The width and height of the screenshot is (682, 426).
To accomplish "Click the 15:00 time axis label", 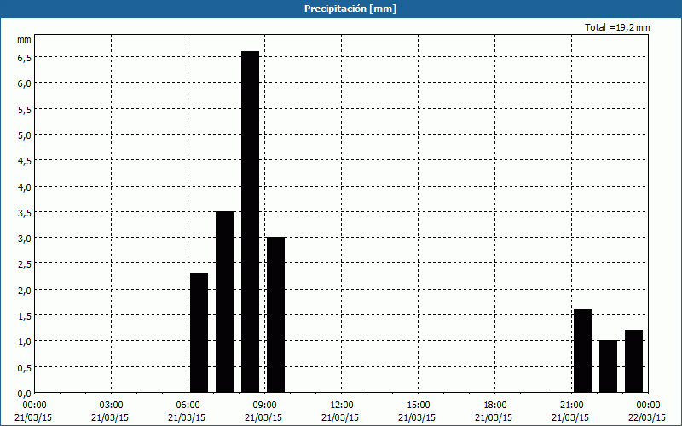I will pyautogui.click(x=418, y=406).
